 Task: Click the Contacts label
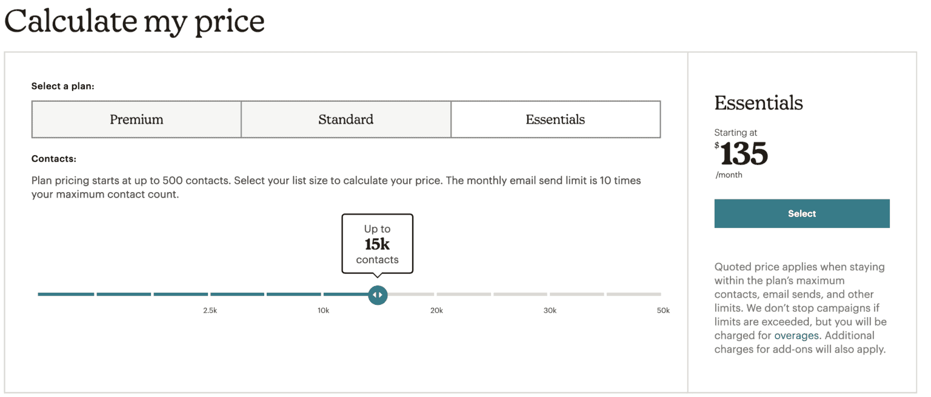point(54,159)
